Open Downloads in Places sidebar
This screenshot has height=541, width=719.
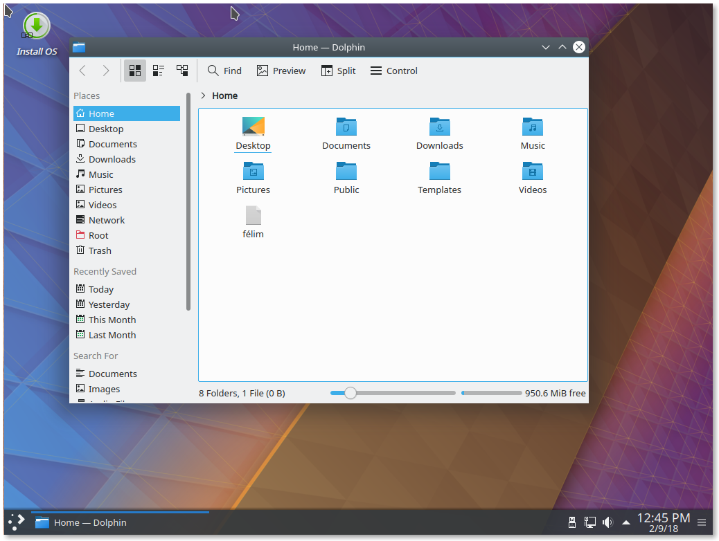127,159
